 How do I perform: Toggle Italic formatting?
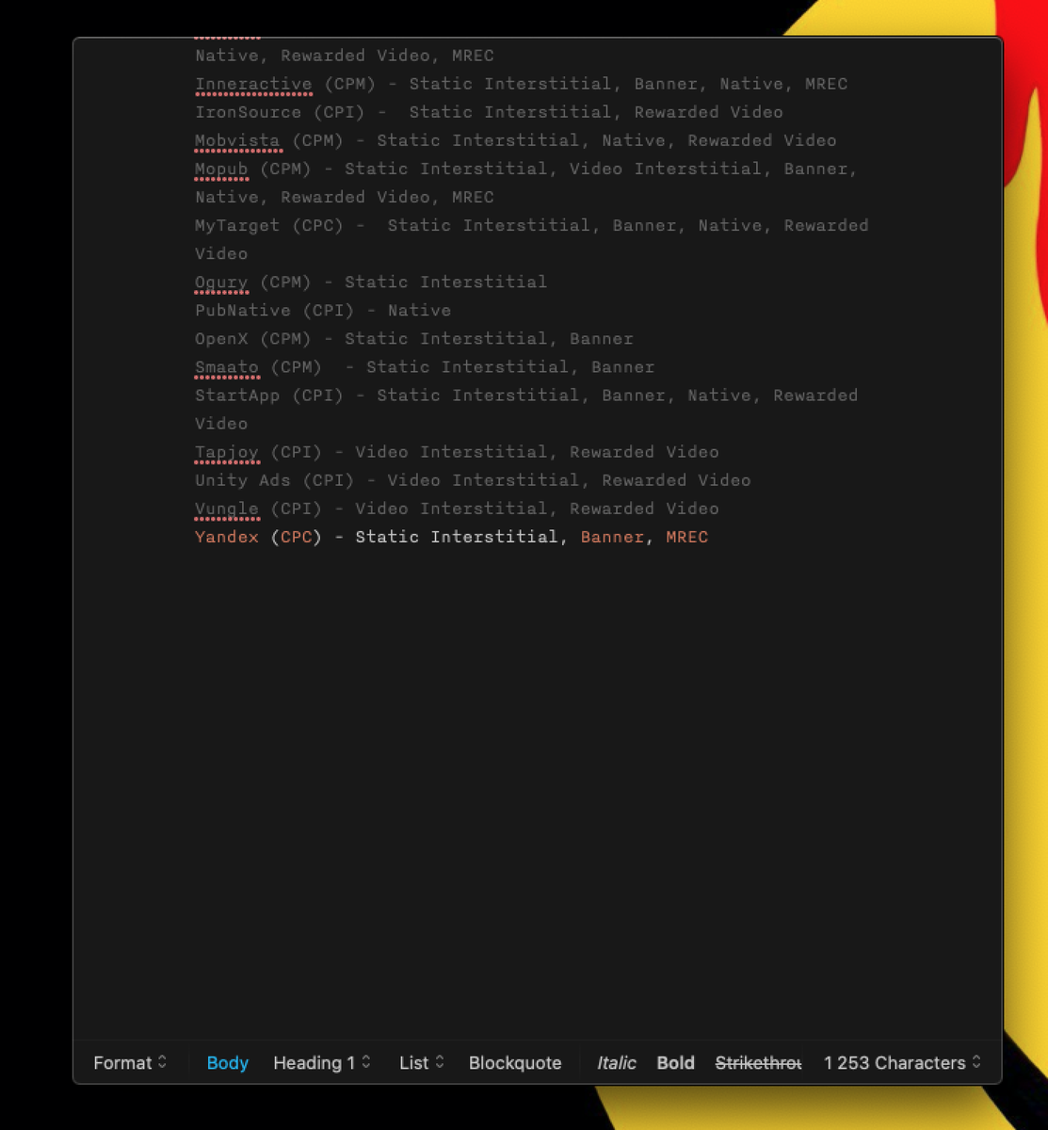[x=617, y=1062]
